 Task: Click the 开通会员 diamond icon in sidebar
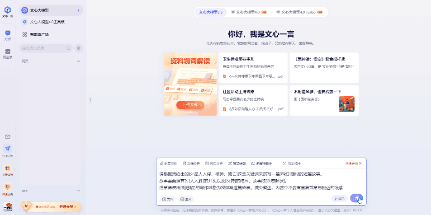click(8, 189)
